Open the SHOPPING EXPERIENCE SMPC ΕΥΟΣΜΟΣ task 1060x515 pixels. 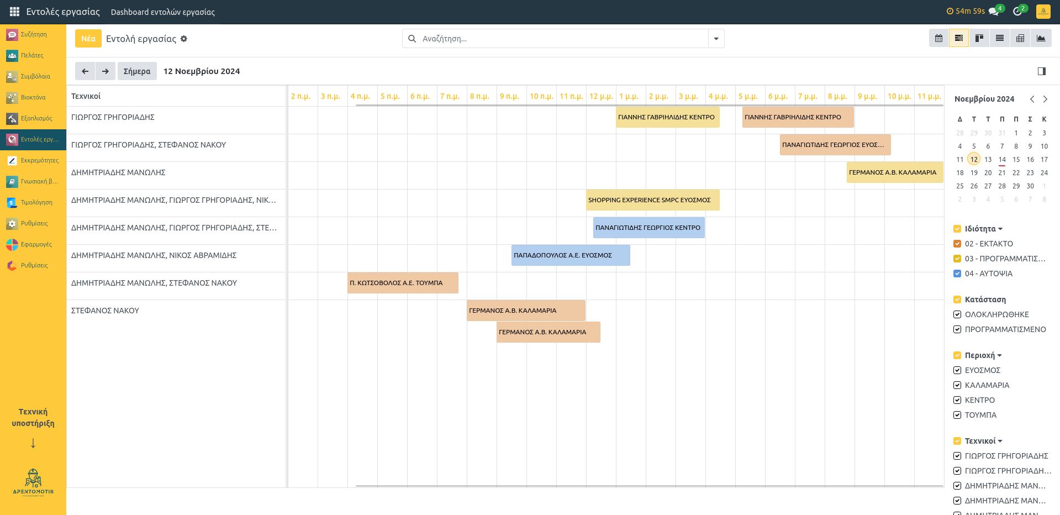653,200
